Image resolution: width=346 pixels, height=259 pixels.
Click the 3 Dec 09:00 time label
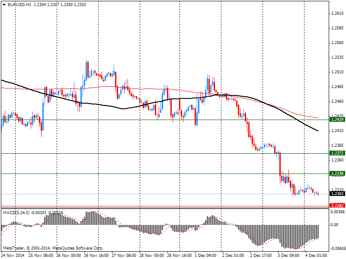coord(288,256)
